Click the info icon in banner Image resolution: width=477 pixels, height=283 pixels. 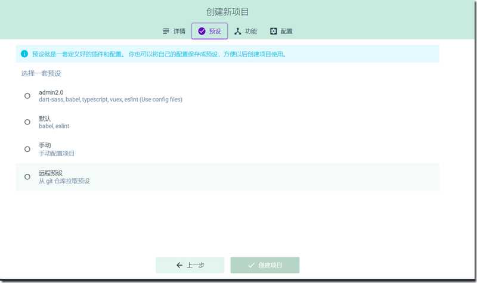[24, 54]
